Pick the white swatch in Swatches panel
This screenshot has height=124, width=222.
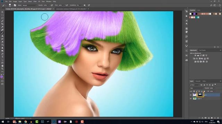(190, 14)
